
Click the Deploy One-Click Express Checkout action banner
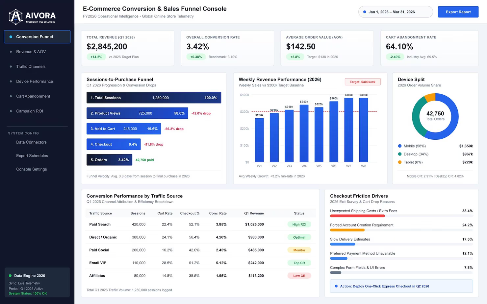401,286
